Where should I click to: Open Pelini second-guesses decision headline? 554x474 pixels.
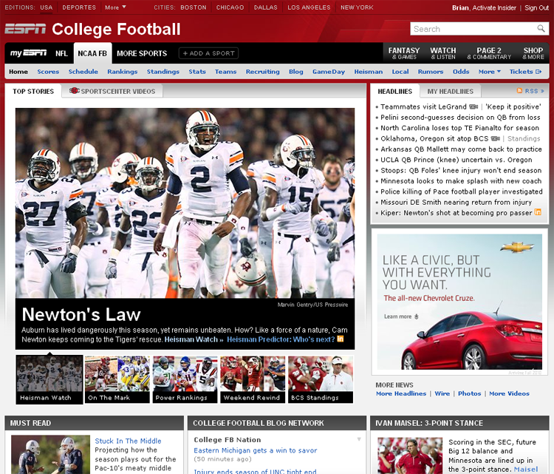coord(460,117)
